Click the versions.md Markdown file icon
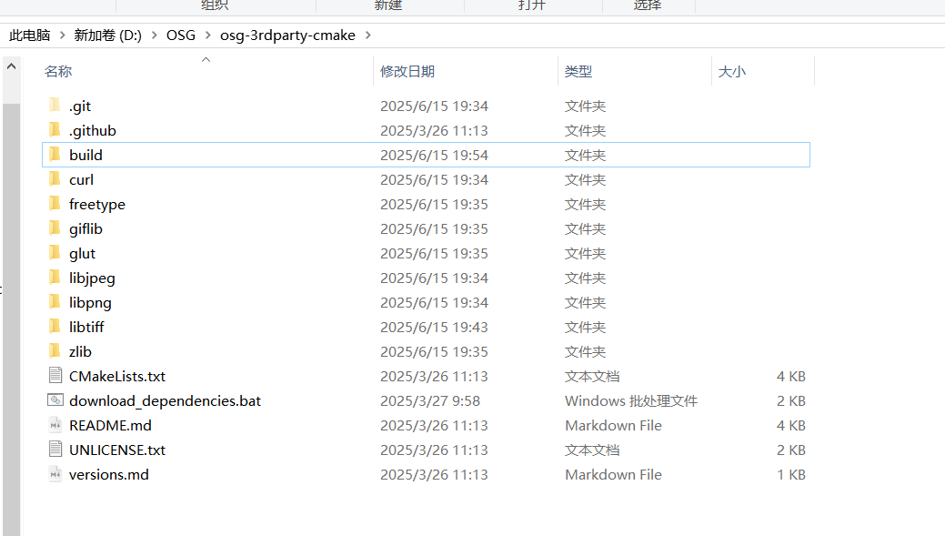Screen dimensions: 945x536 [55, 474]
